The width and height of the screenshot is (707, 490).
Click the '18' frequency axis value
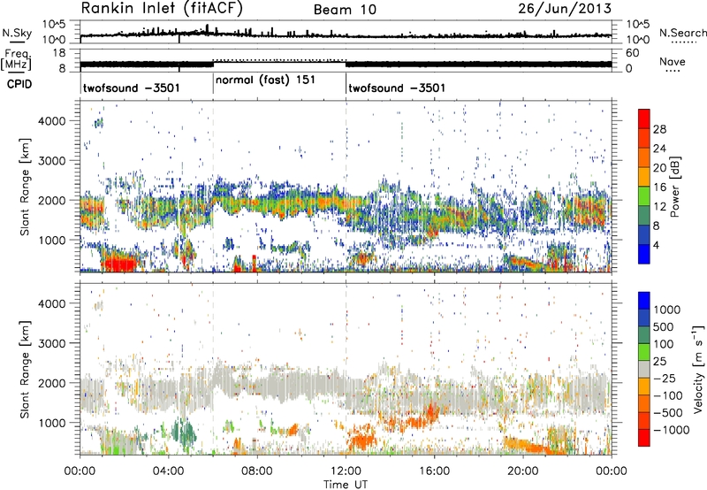pos(59,53)
